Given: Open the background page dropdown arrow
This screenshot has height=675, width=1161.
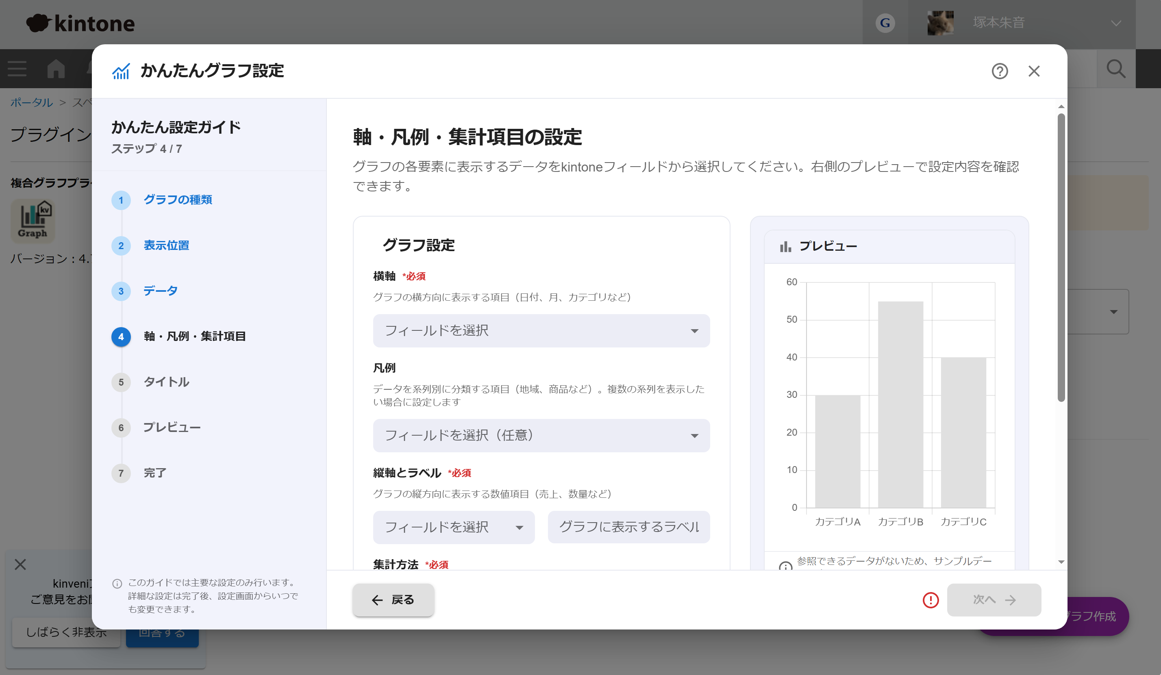Looking at the screenshot, I should pyautogui.click(x=1113, y=312).
